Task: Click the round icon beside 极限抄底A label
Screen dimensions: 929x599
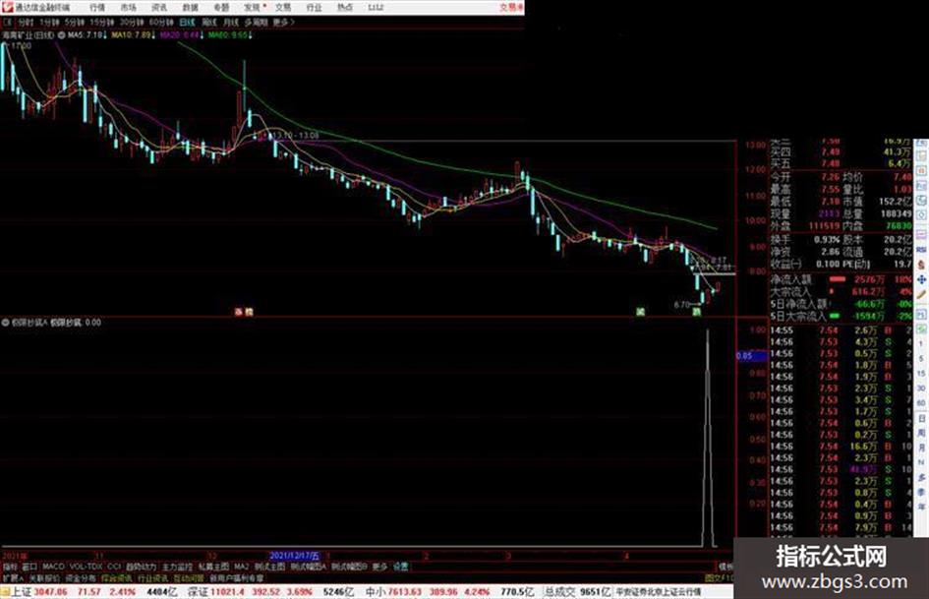Action: (x=6, y=323)
